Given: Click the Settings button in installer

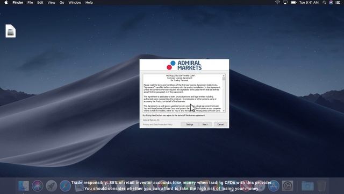Looking at the screenshot, I should [x=190, y=124].
